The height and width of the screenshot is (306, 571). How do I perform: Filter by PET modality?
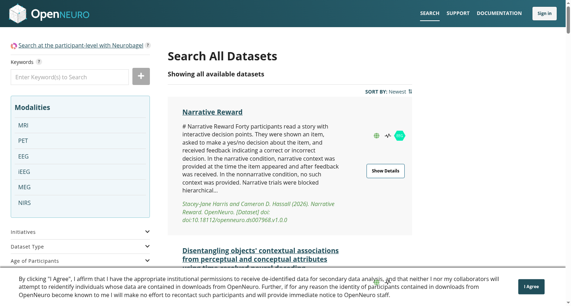(80, 141)
